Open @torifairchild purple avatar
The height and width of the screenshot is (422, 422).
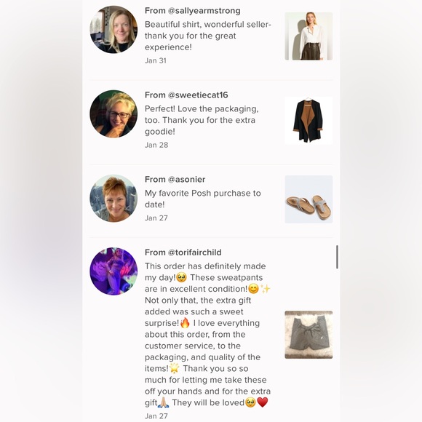click(x=114, y=271)
